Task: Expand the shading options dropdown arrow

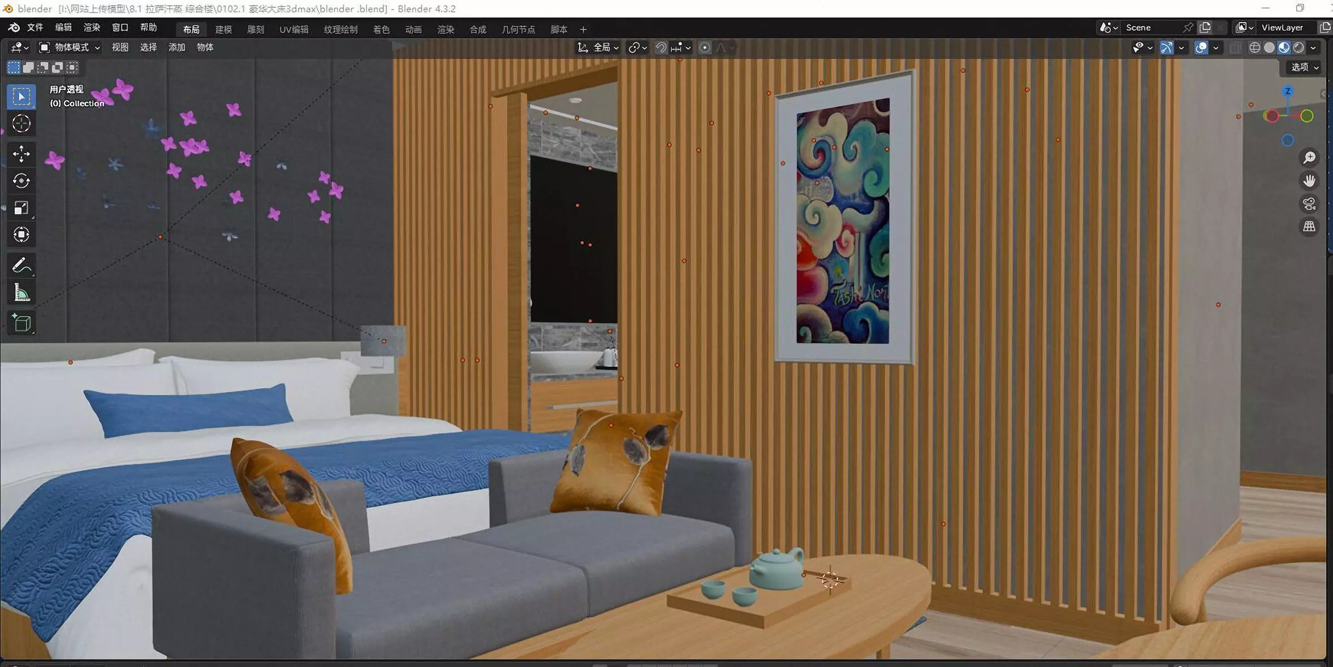Action: pyautogui.click(x=1313, y=48)
